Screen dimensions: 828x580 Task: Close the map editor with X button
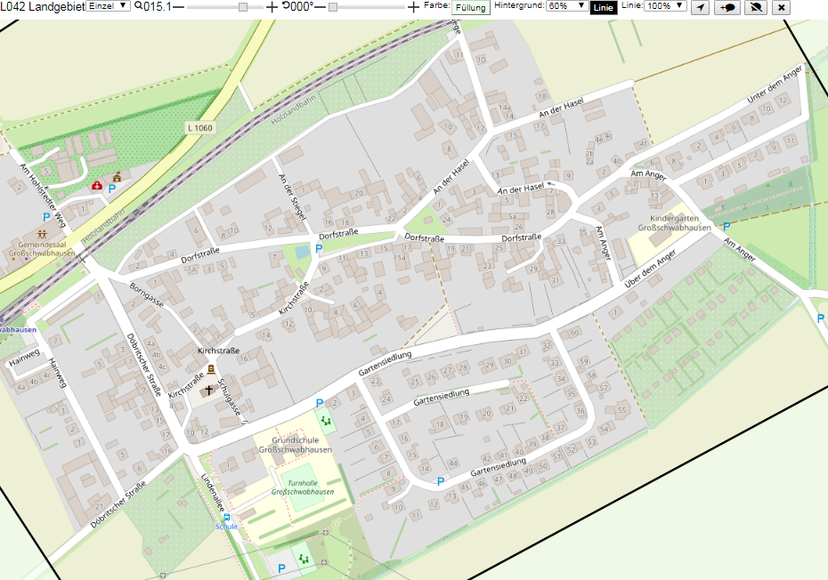(x=781, y=7)
